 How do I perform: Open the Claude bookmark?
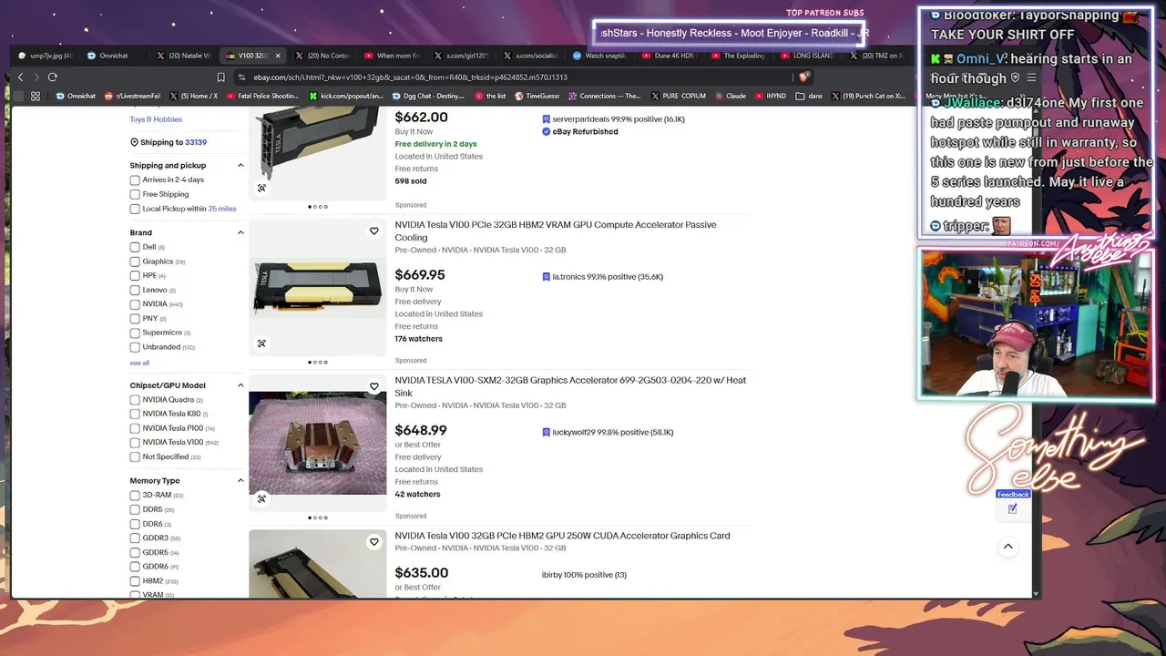click(x=730, y=96)
